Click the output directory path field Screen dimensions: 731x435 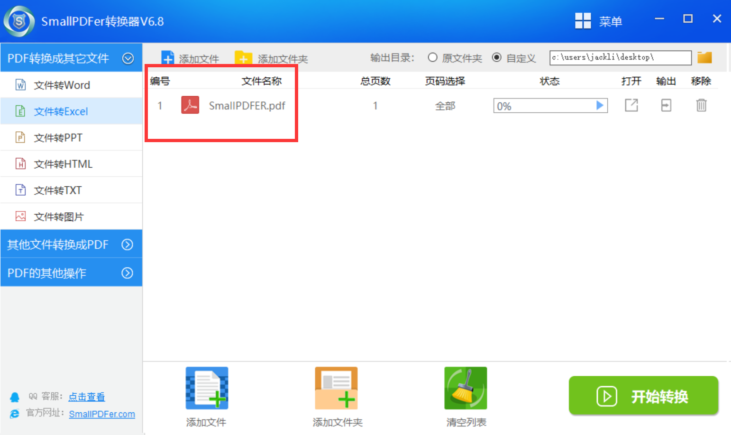tap(621, 57)
